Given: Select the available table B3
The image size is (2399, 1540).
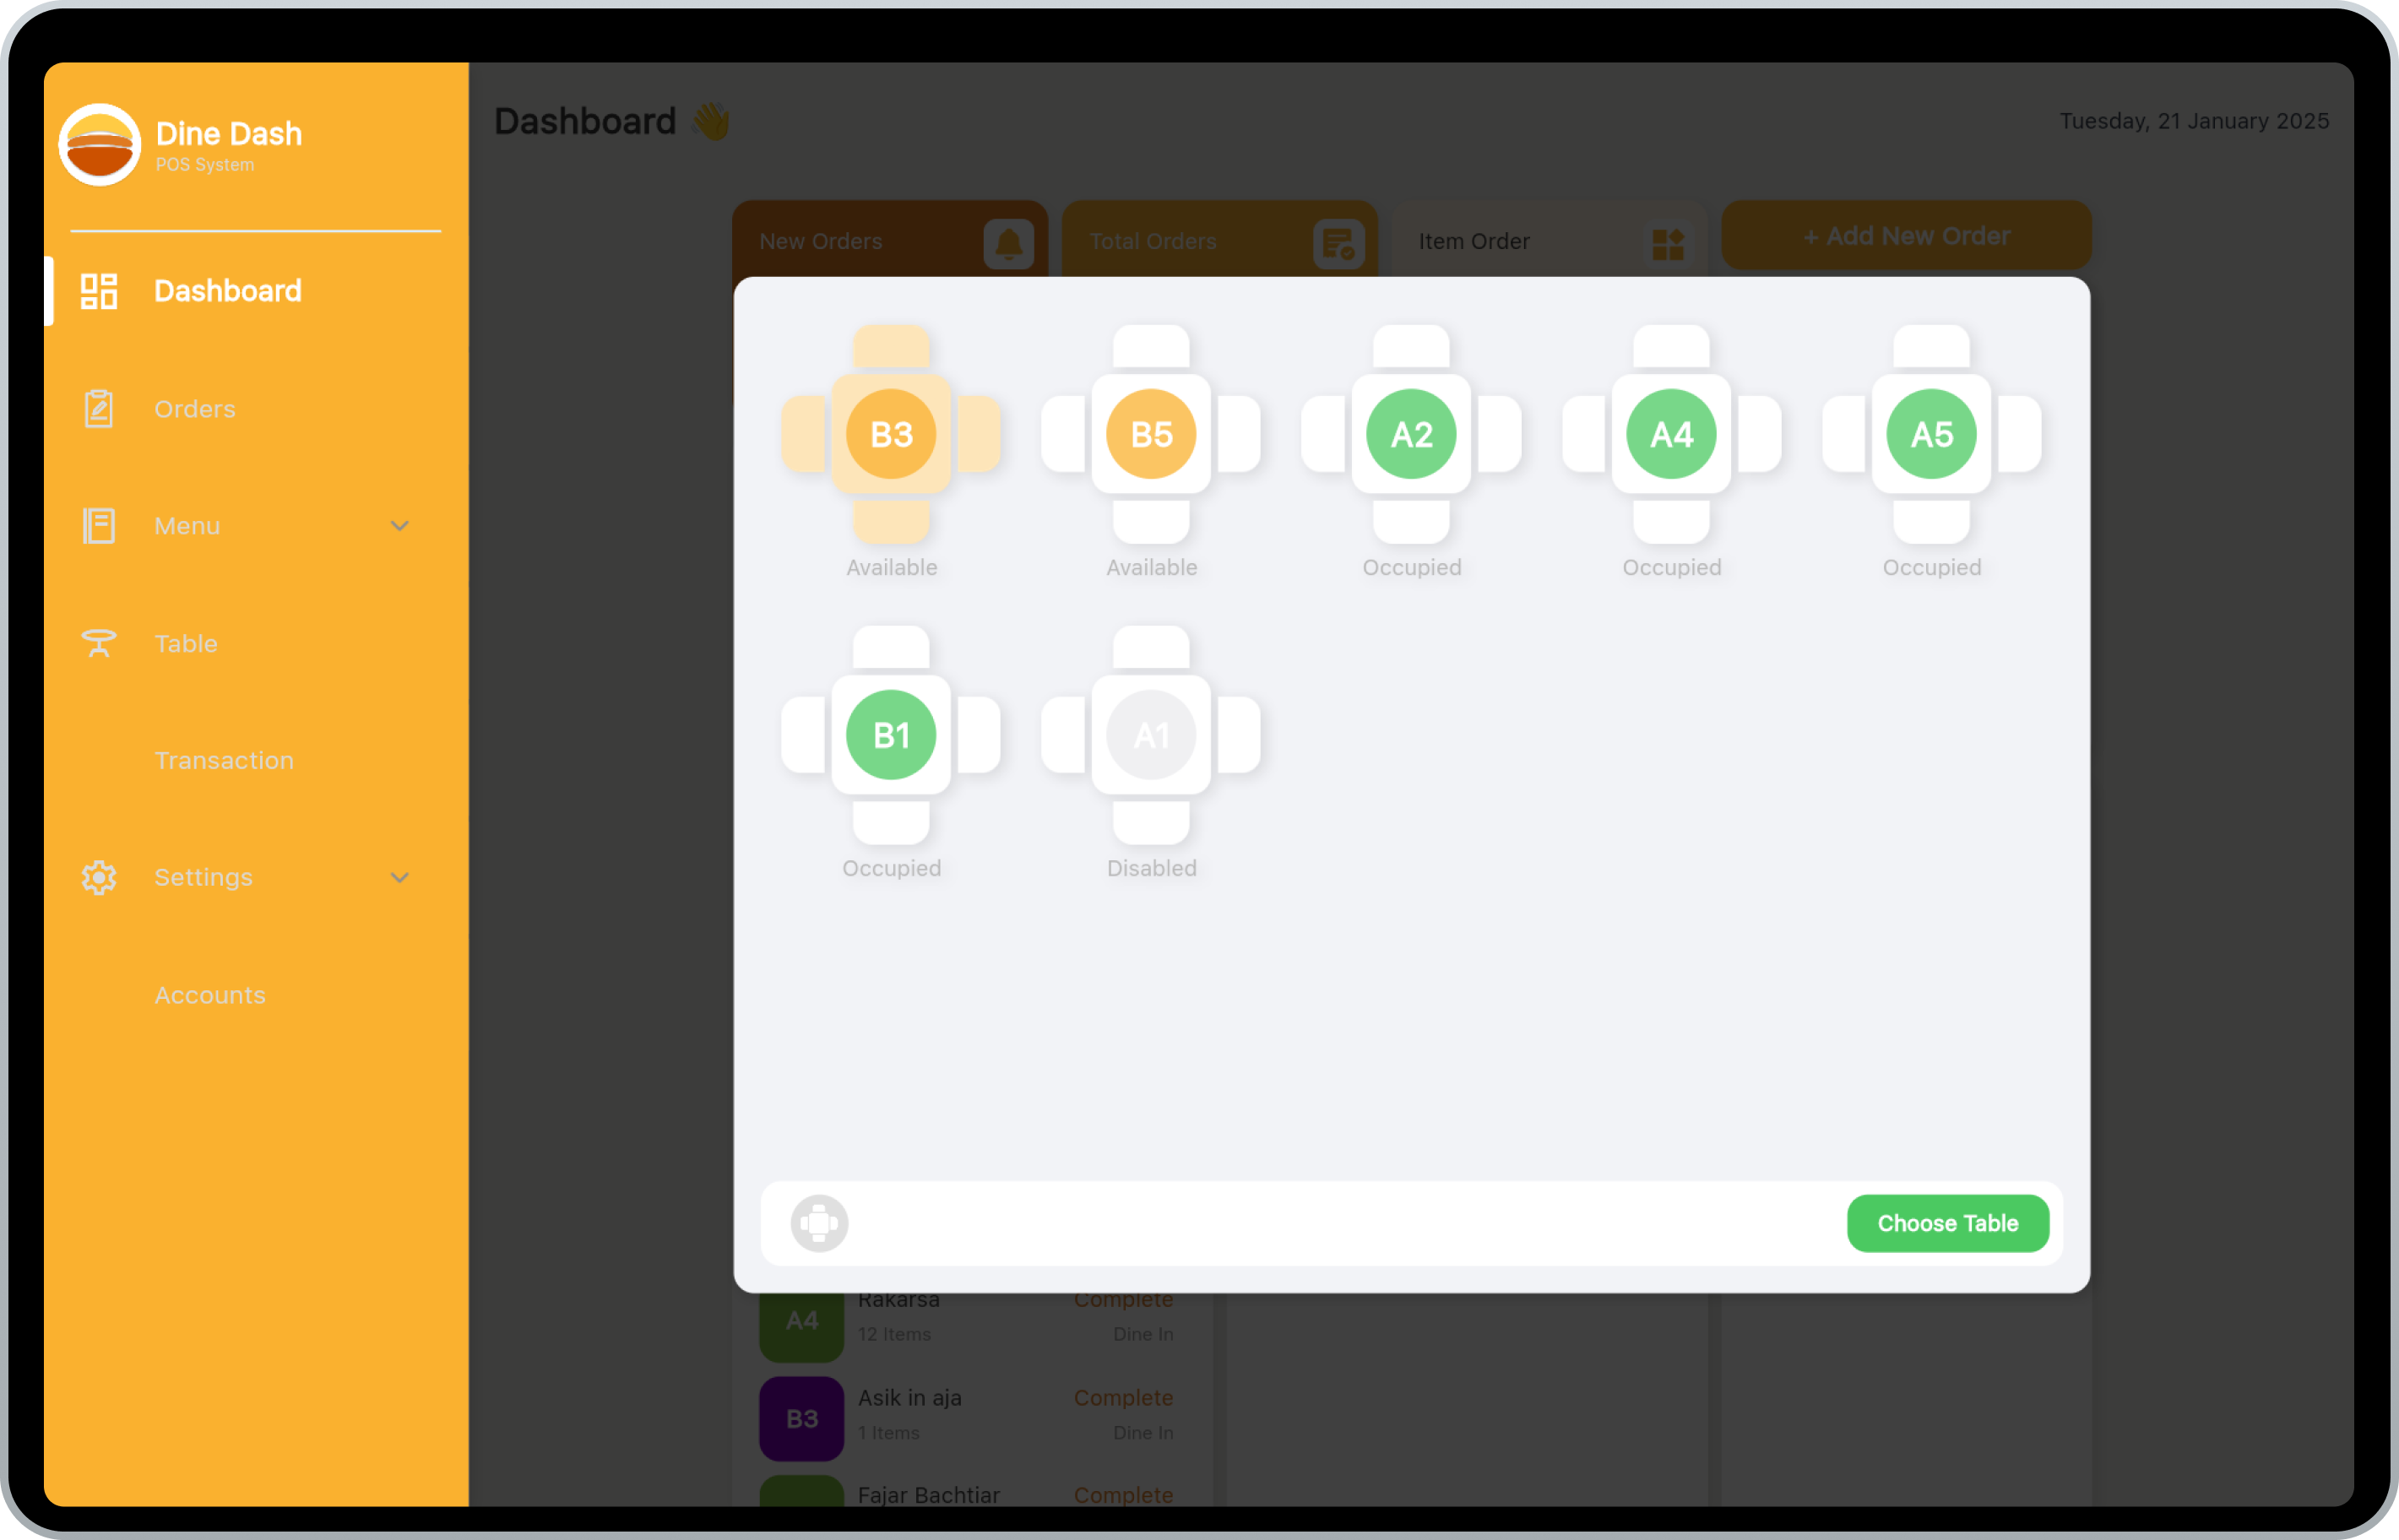Looking at the screenshot, I should [x=890, y=433].
